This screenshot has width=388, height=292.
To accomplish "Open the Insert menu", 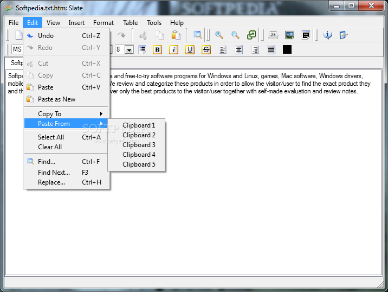I will pos(76,23).
